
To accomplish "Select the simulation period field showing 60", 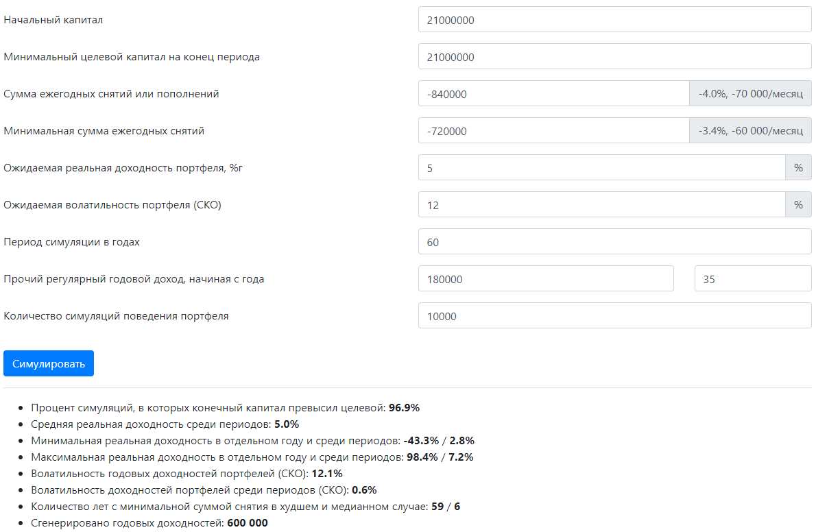I will point(614,241).
